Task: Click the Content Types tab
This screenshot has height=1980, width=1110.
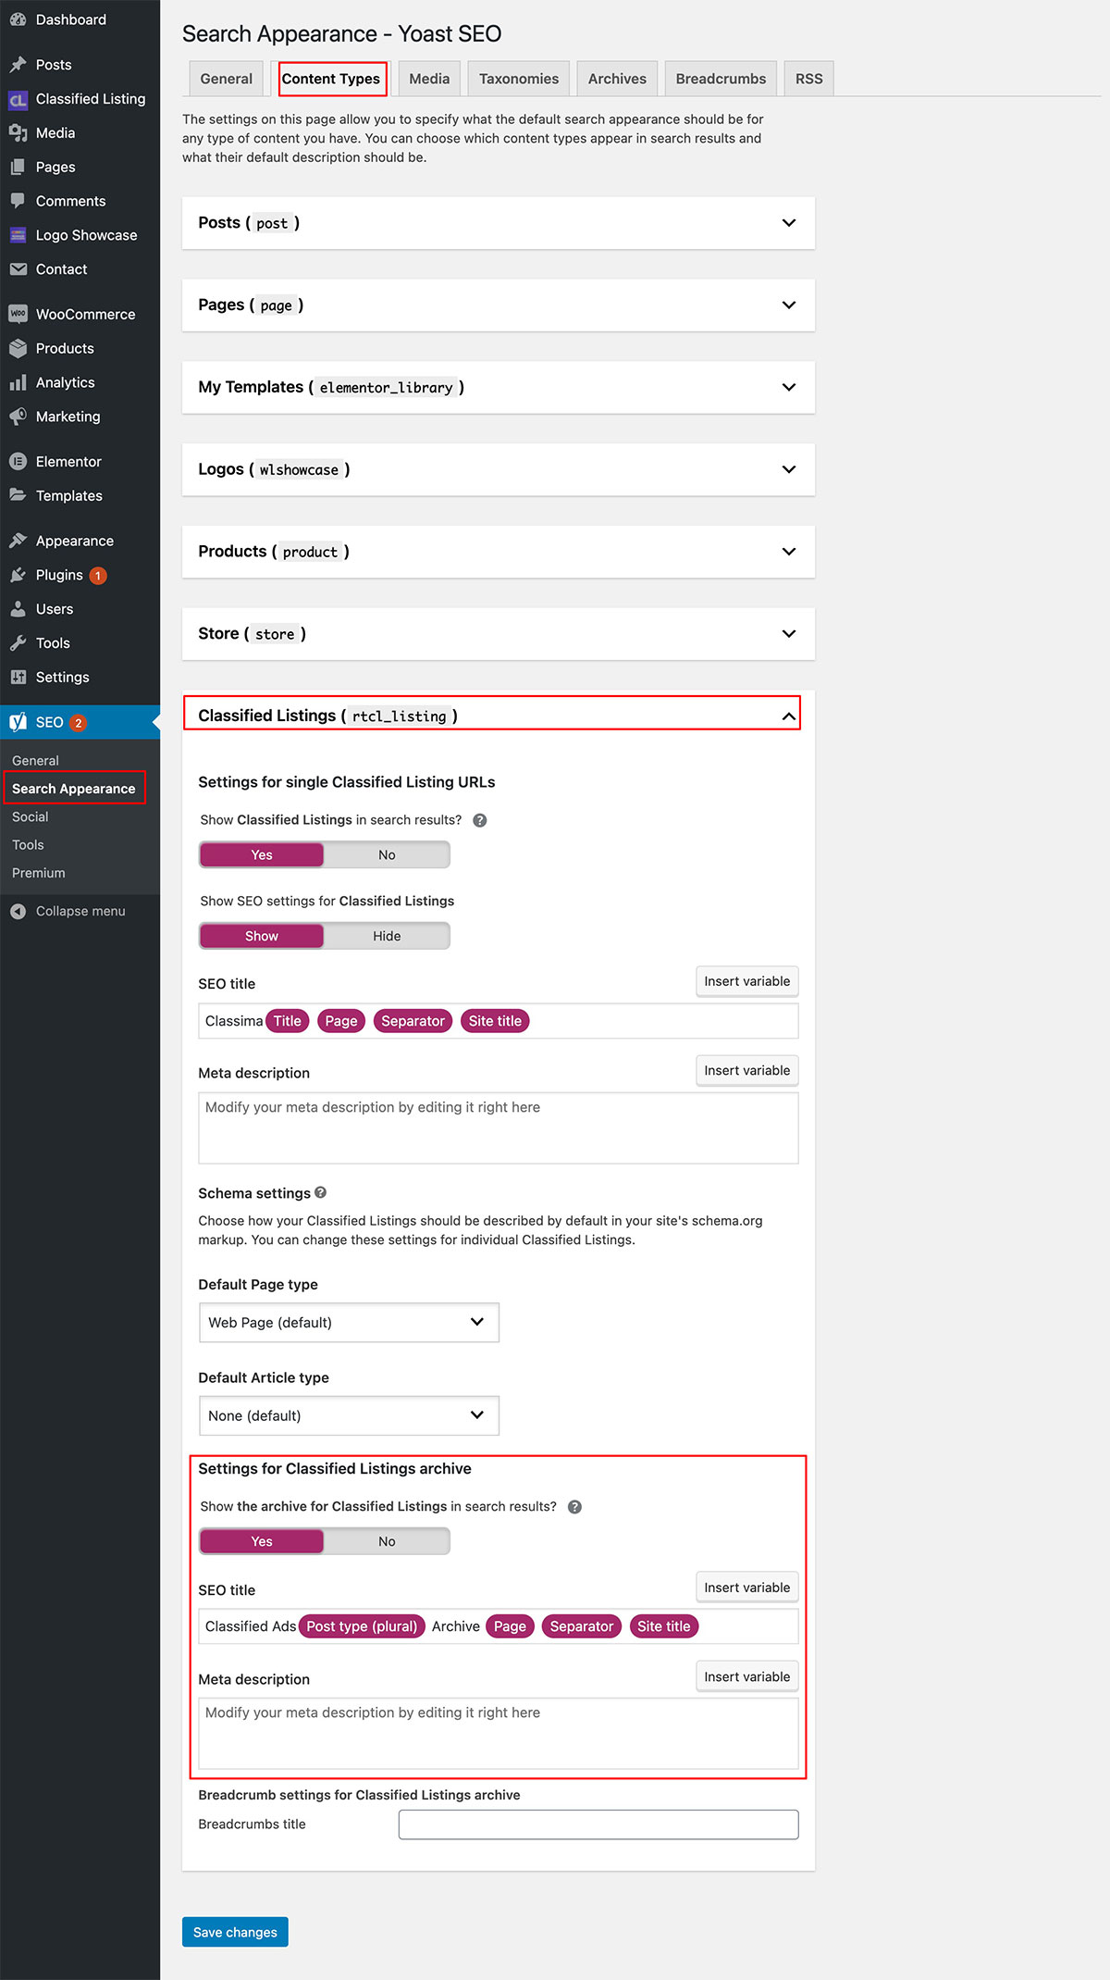Action: tap(331, 79)
